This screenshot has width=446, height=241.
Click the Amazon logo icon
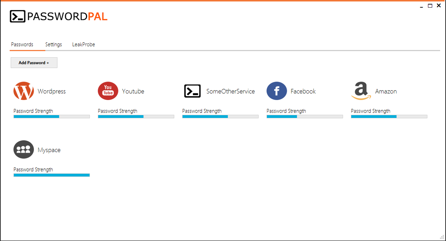point(361,91)
